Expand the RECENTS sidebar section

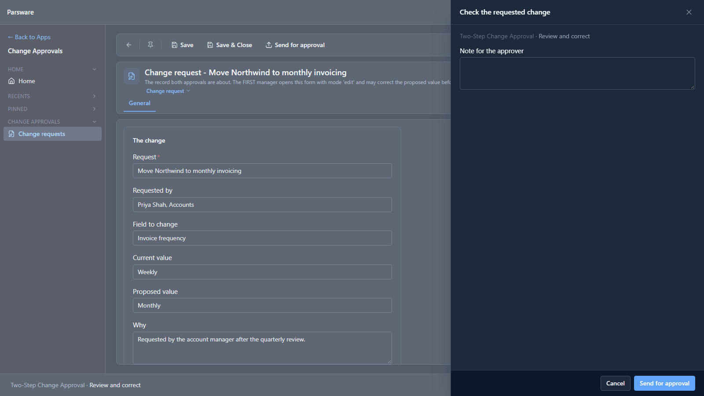coord(94,96)
